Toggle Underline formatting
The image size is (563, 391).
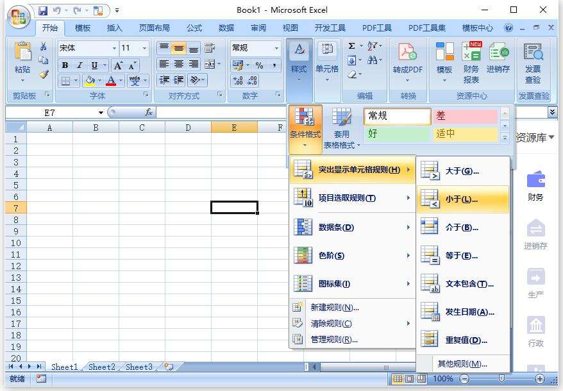(x=94, y=65)
